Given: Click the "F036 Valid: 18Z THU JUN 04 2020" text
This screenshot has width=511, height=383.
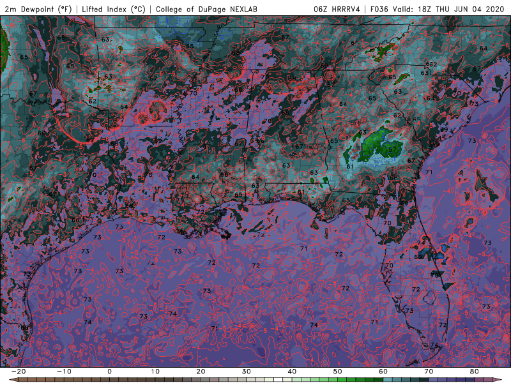Looking at the screenshot, I should pos(438,9).
